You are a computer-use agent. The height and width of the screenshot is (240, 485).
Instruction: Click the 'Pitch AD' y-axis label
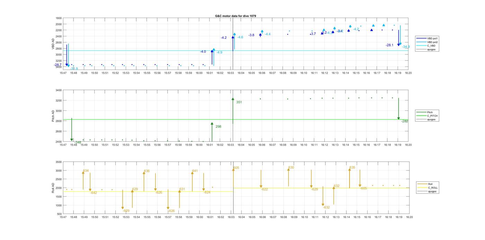click(x=53, y=116)
